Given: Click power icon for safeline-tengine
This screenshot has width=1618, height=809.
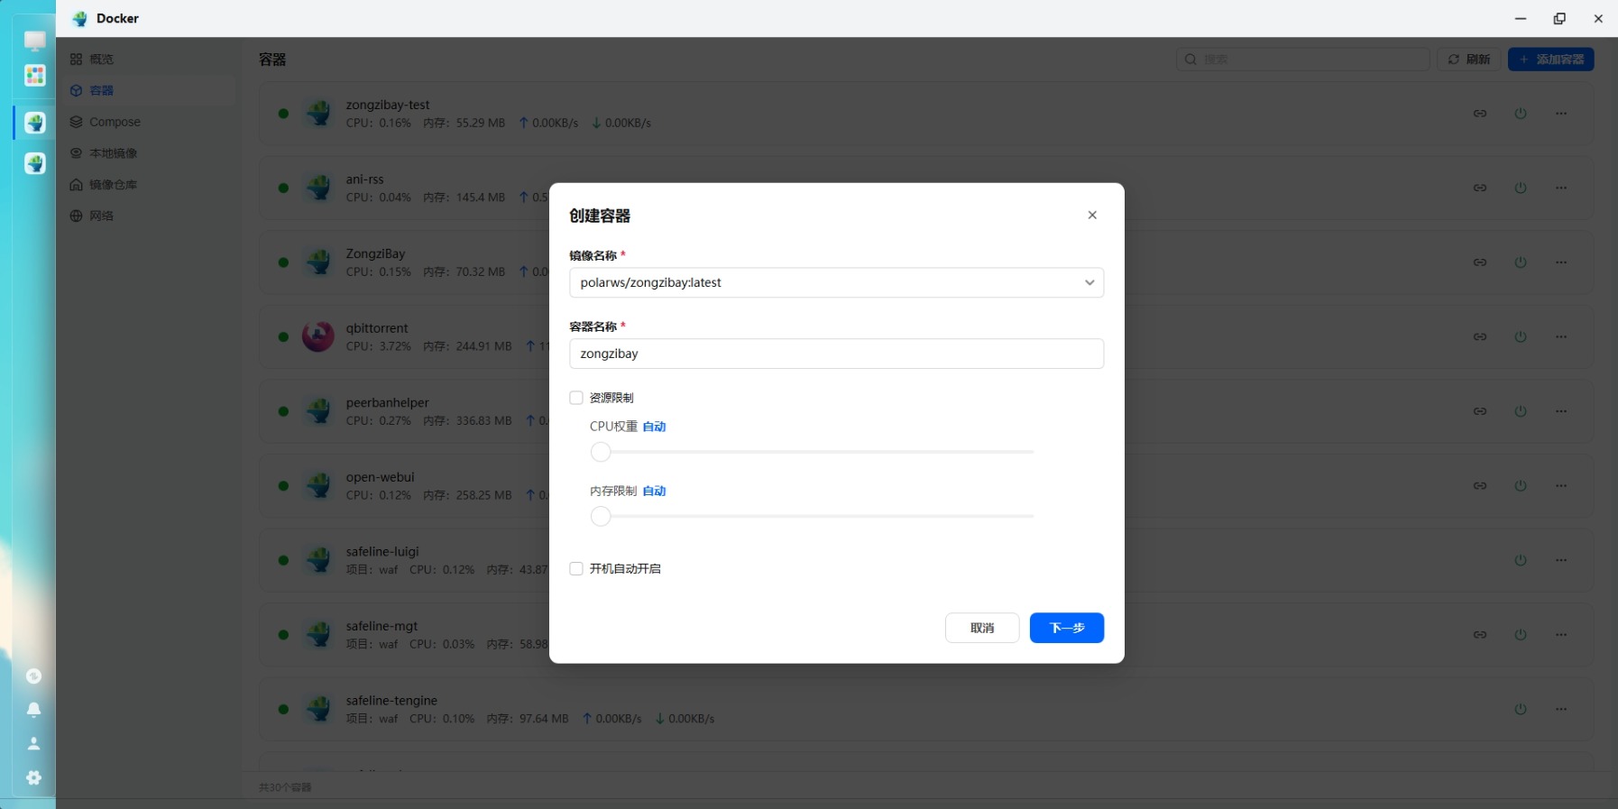Looking at the screenshot, I should click(1521, 709).
